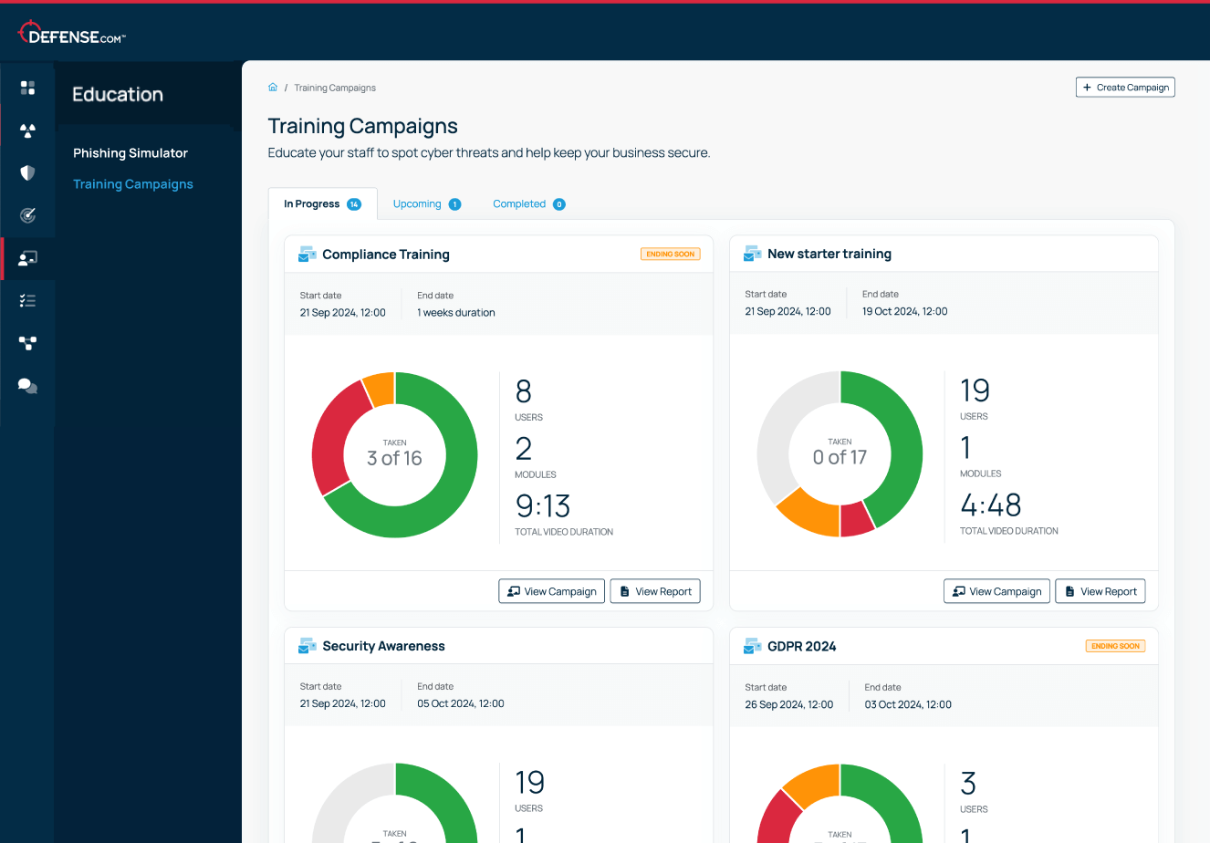The image size is (1210, 843).
Task: Select the In Progress tab
Action: pos(322,204)
